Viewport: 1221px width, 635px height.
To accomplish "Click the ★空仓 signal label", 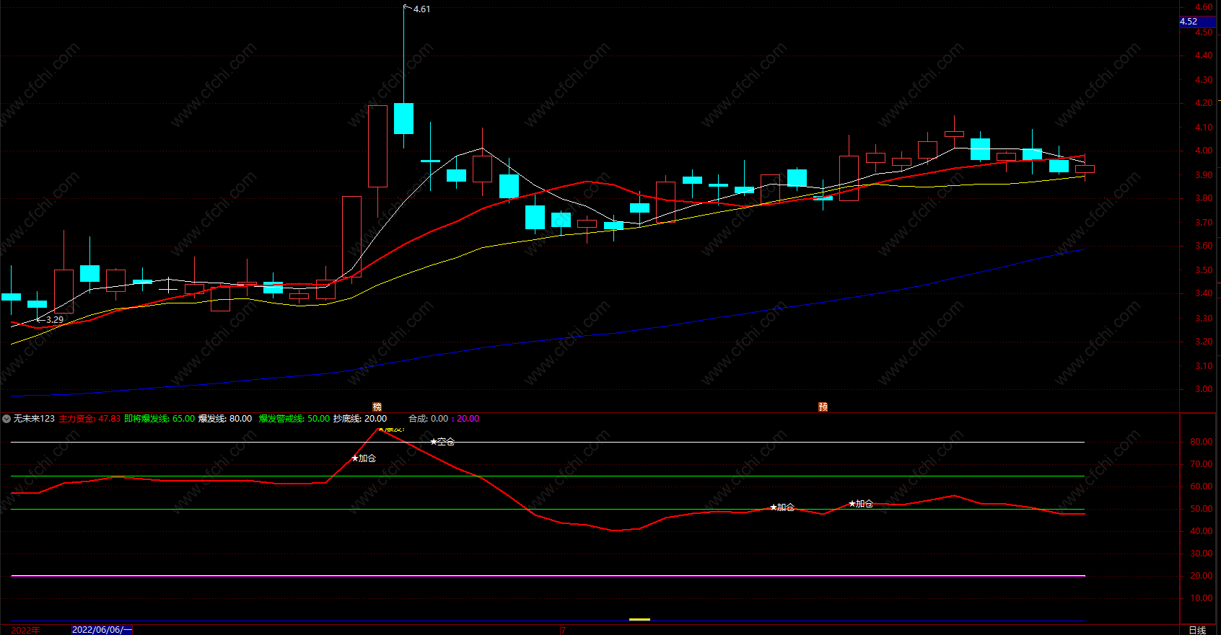I will click(x=442, y=442).
